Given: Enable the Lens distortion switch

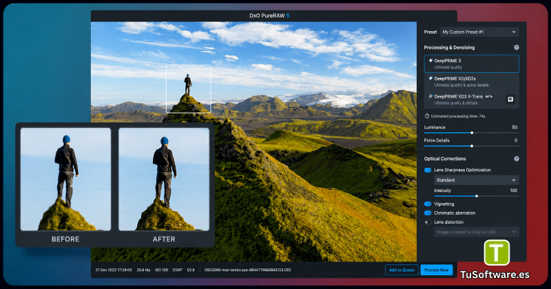Looking at the screenshot, I should pyautogui.click(x=428, y=222).
